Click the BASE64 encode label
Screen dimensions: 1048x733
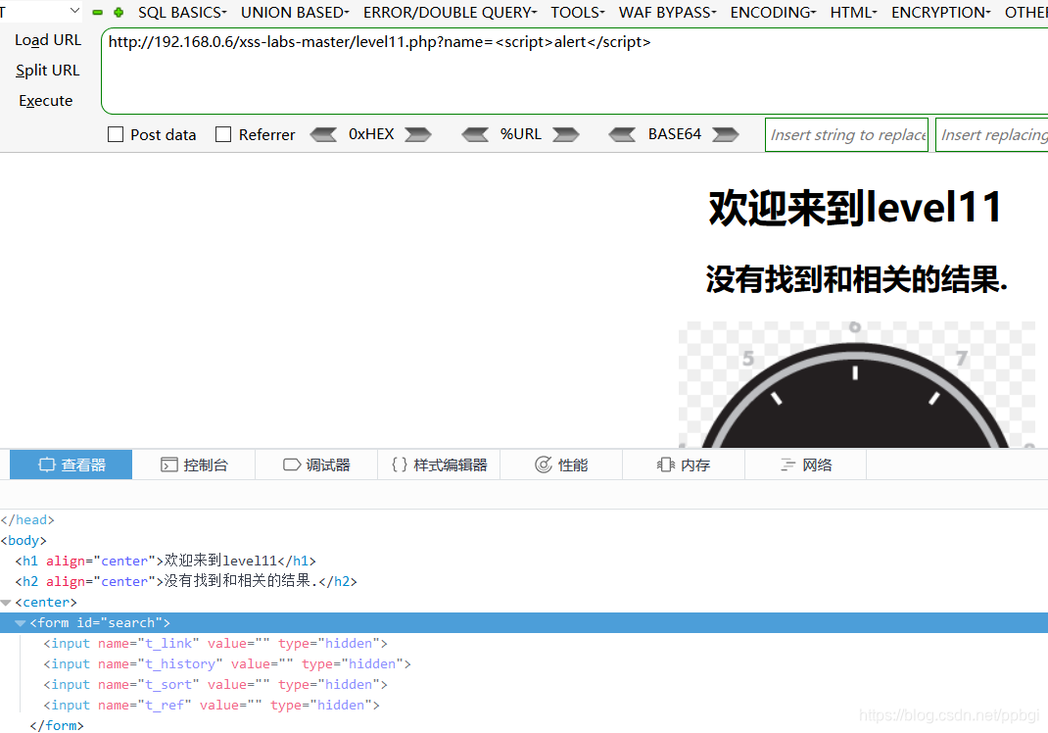pos(675,134)
